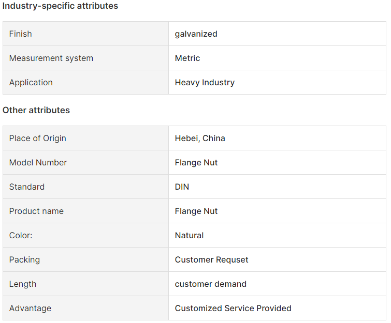This screenshot has height=323, width=391.
Task: Click the Industry-specific attributes heading
Action: pos(60,6)
